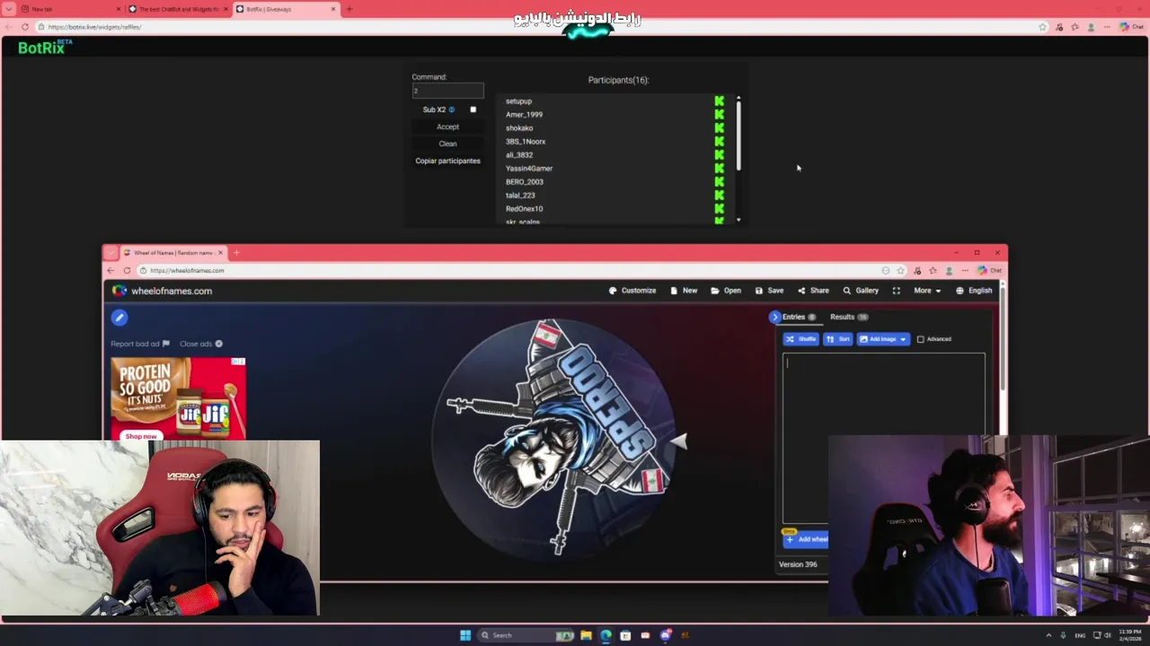Toggle the fullscreen icon on the wheelofnames toolbar

(x=896, y=291)
